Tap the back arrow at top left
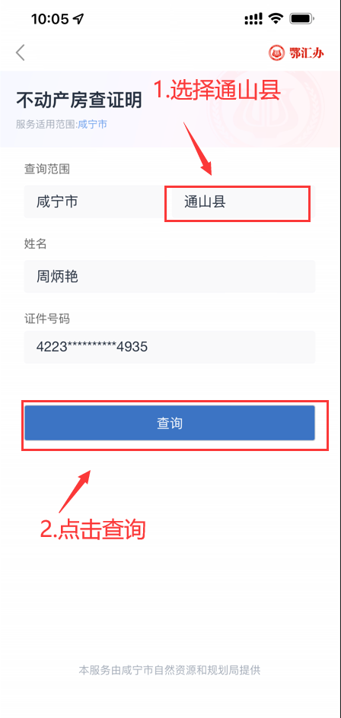The image size is (341, 718). pos(20,52)
